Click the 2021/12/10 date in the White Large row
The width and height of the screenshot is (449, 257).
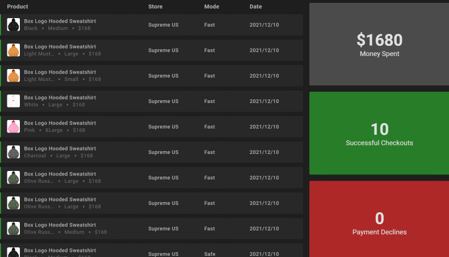(264, 101)
